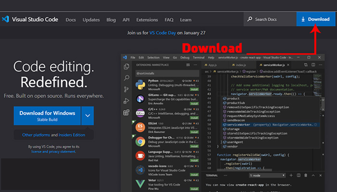Image resolution: width=337 pixels, height=192 pixels.
Task: Open the File menu in the editor
Action: [x=133, y=57]
